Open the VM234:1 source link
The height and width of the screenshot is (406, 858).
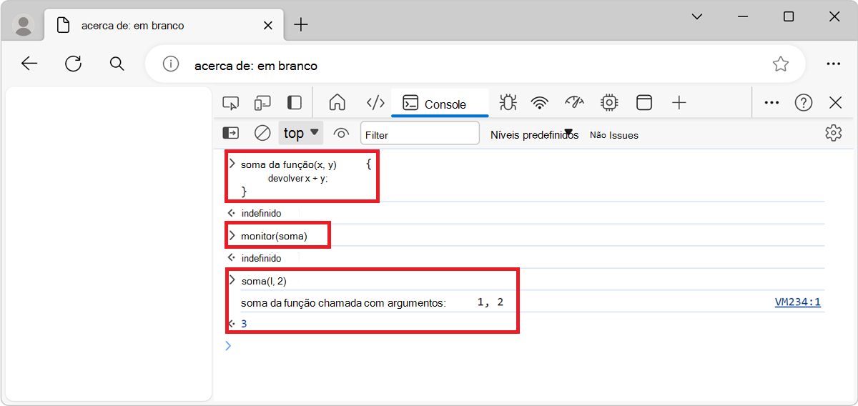click(x=797, y=302)
